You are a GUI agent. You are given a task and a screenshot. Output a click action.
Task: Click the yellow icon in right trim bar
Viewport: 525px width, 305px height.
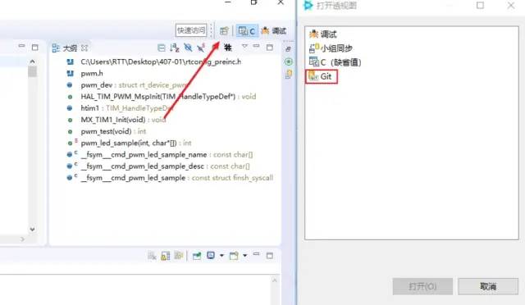[289, 74]
